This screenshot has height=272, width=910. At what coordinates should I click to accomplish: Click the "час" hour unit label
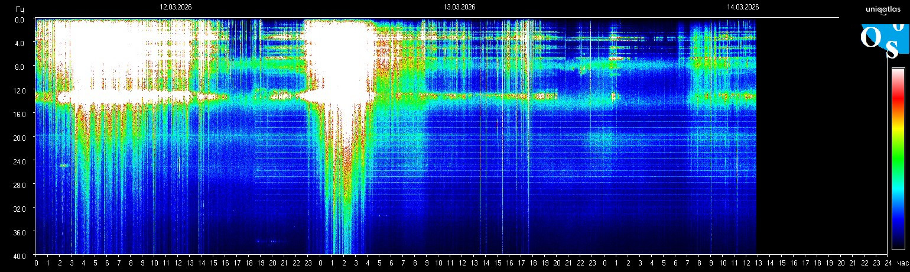click(902, 263)
